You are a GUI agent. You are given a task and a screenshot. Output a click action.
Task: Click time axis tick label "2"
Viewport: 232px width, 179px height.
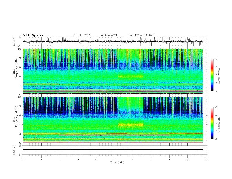[60, 159]
